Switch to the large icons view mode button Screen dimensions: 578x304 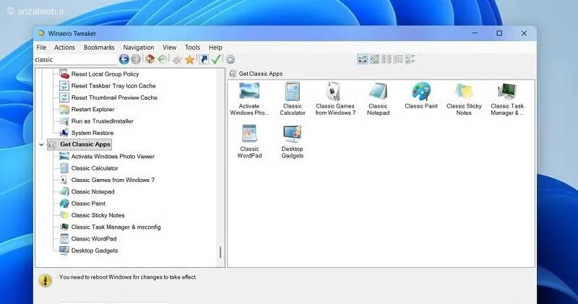[363, 59]
